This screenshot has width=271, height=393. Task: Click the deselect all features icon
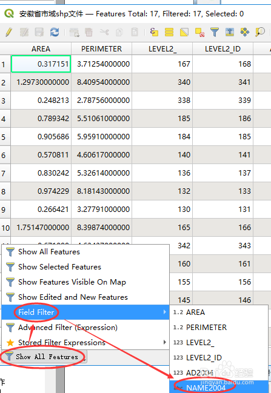coord(199,32)
